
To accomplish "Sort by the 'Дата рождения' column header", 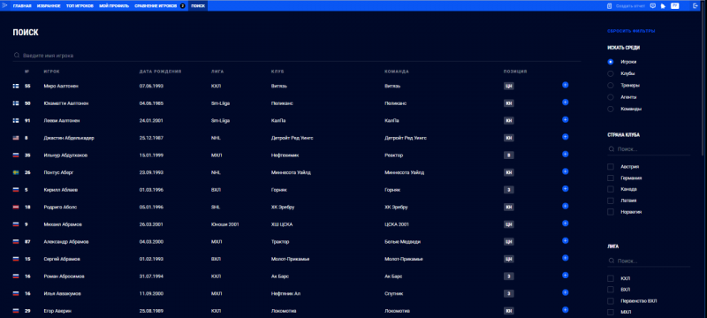I will [161, 72].
